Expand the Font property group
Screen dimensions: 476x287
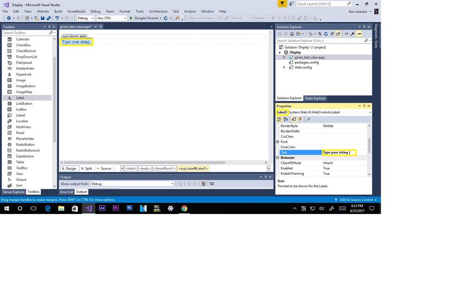[278, 142]
